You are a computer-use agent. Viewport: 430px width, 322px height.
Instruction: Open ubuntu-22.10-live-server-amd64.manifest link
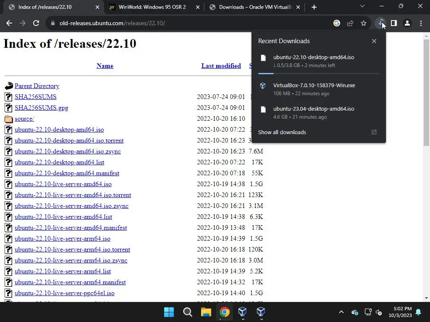pyautogui.click(x=71, y=228)
